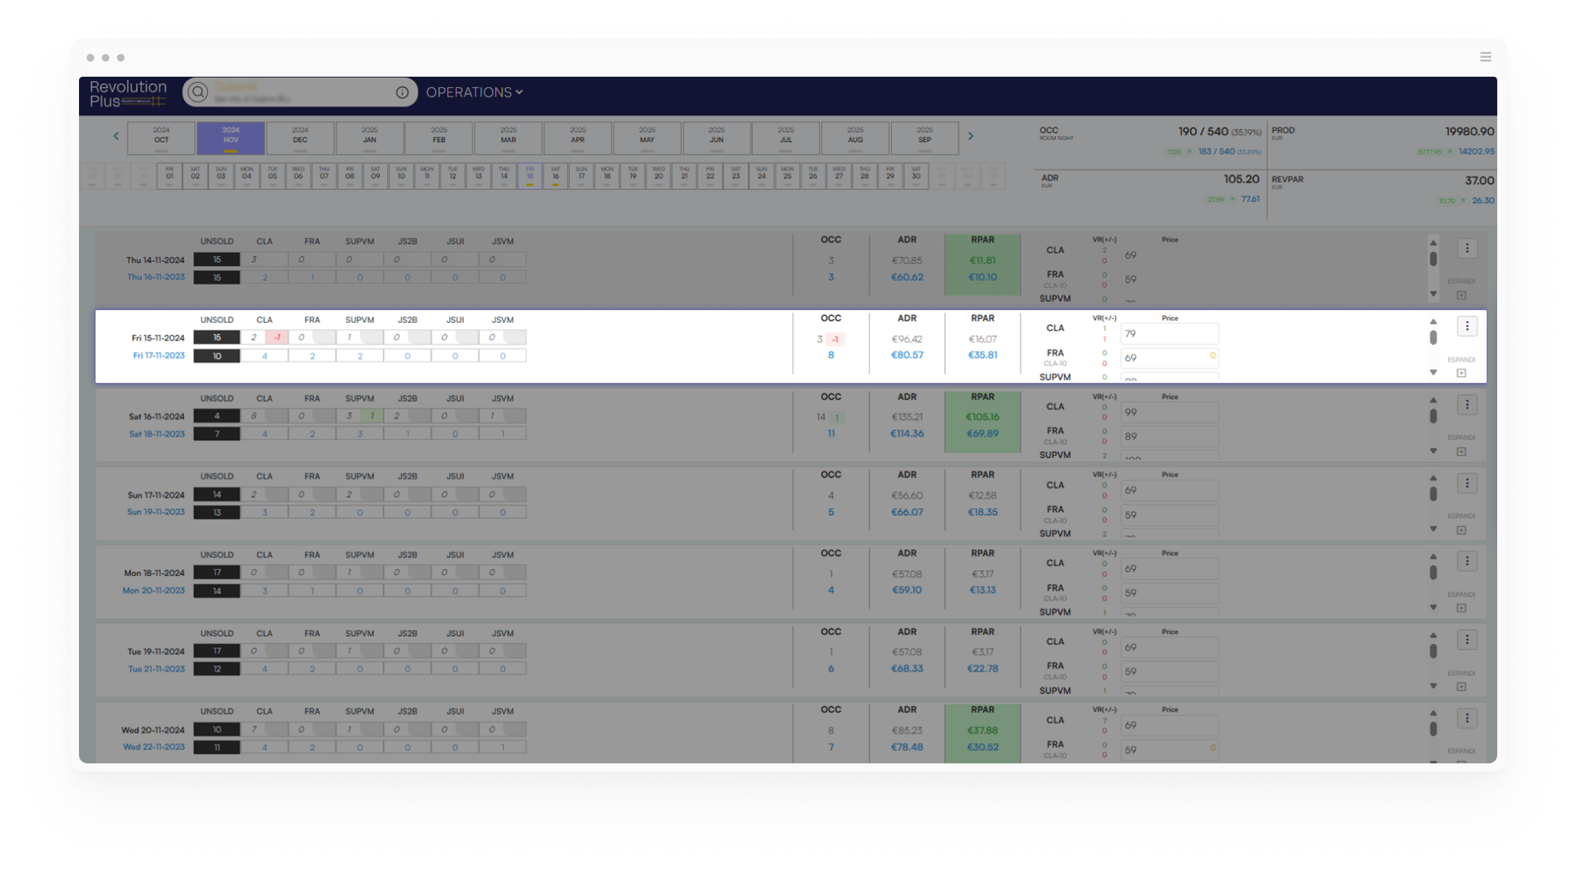Screen dimensions: 1577x875
Task: Select day SAT 16 in the calendar strip
Action: pos(555,176)
